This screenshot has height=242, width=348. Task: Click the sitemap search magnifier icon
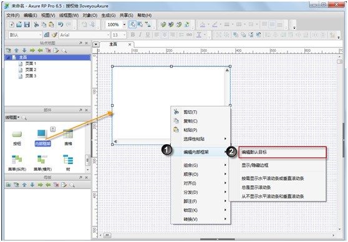click(64, 51)
